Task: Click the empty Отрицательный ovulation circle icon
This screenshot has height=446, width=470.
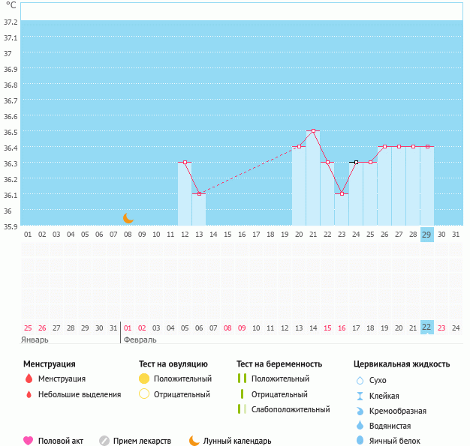Action: point(144,394)
